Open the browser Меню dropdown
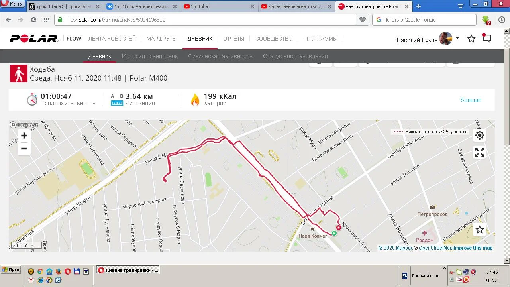 pos(12,4)
